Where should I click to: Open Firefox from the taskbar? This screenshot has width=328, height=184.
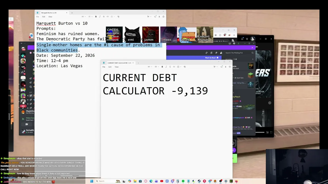click(x=237, y=181)
